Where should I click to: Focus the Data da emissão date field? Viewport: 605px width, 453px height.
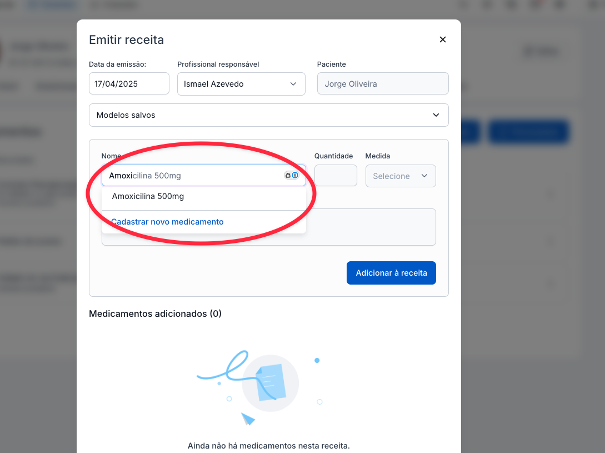point(129,84)
